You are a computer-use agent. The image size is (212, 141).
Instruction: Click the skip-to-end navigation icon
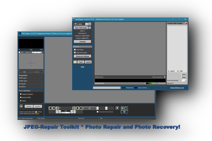click(x=81, y=108)
